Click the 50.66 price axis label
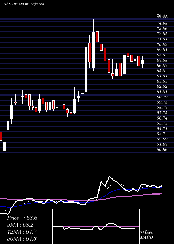Viewport: 174px width, 244px height. [x=162, y=150]
